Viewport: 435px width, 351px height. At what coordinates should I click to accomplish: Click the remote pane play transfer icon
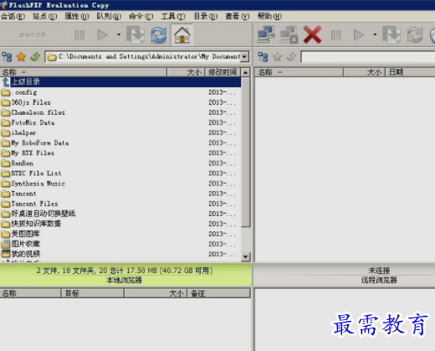359,35
